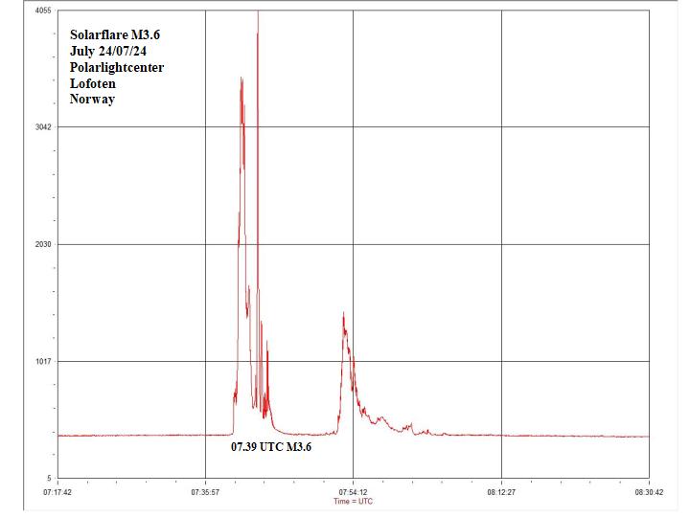Select the 07:17:42 x-axis label
Image resolution: width=690 pixels, height=517 pixels.
point(58,492)
